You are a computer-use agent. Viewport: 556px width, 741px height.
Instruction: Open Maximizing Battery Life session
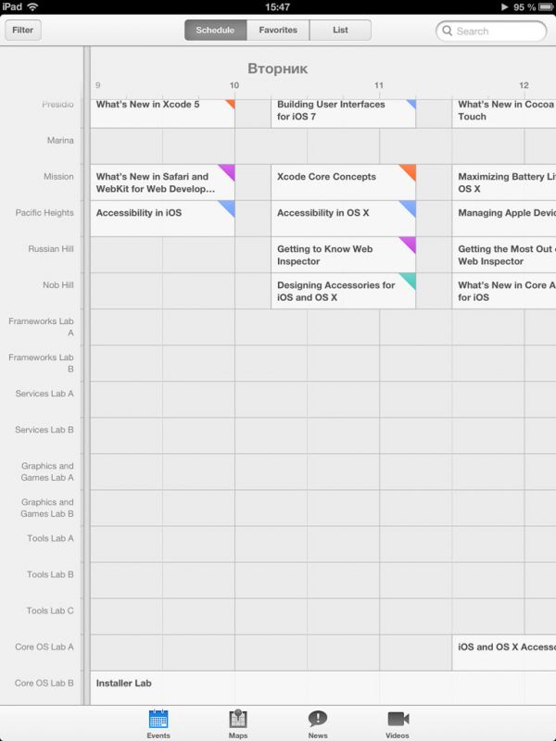(x=504, y=182)
